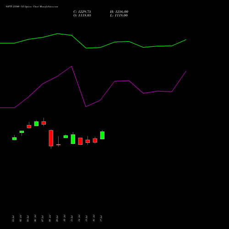Viewport: 229px width, 229px height.
Task: Select the '16 Jul' date axis label
Action: pos(94,218)
